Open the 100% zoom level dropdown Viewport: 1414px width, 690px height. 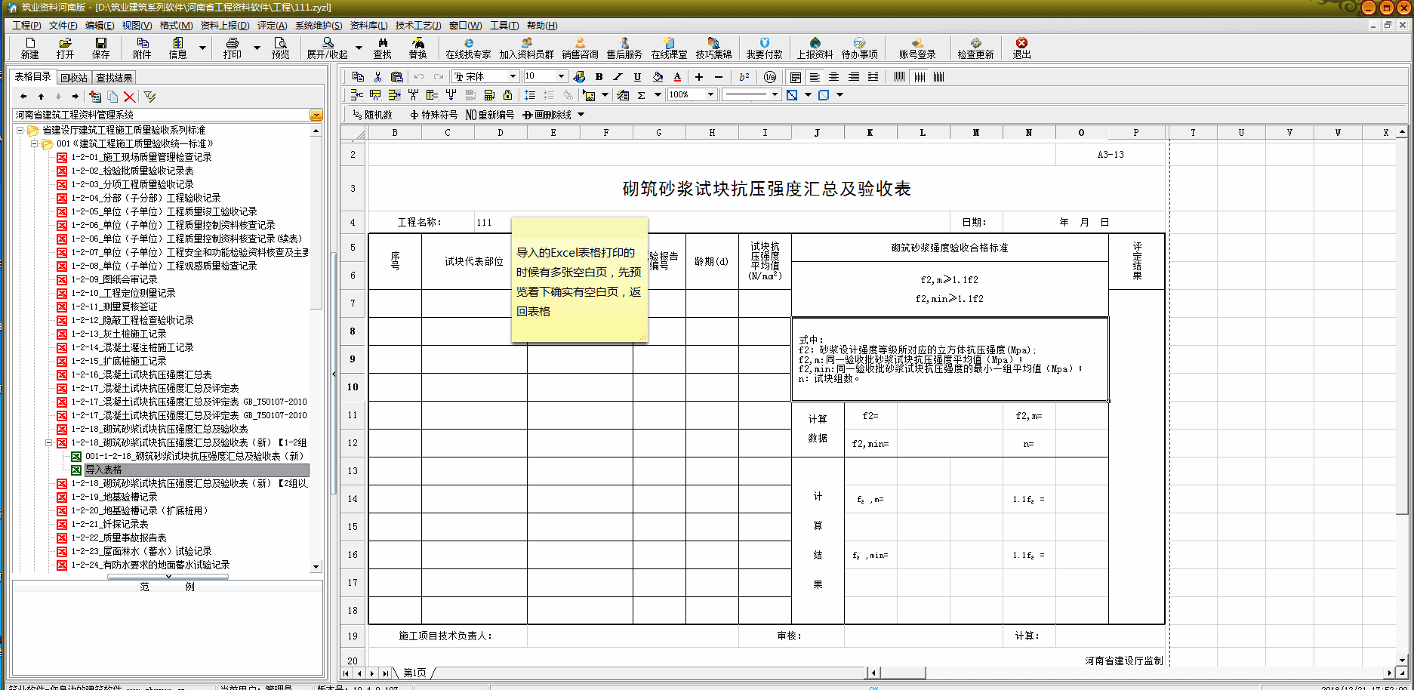(x=710, y=94)
